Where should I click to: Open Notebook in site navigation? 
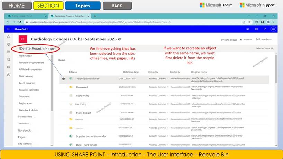tap(24, 130)
